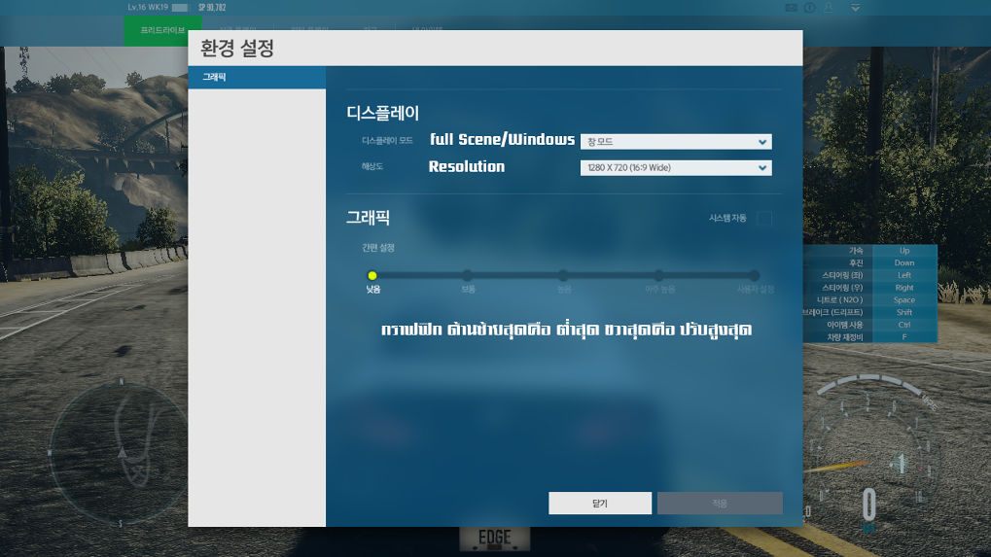The image size is (991, 557).
Task: Expand the top bar down-chevron icon
Action: (855, 8)
